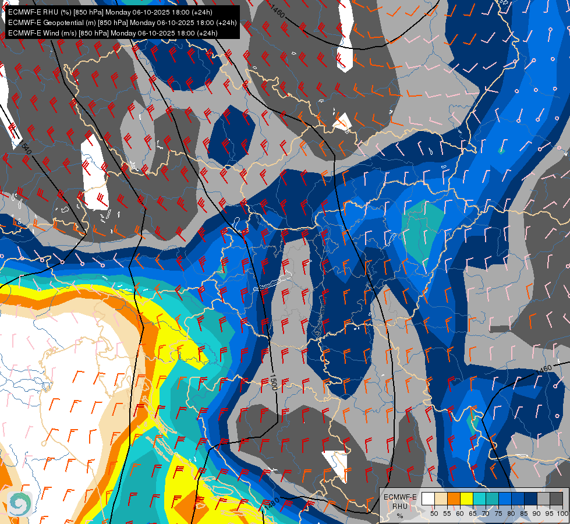Image resolution: width=570 pixels, height=524 pixels.
Task: Click the legend label 'ECMWF-E'
Action: point(400,497)
